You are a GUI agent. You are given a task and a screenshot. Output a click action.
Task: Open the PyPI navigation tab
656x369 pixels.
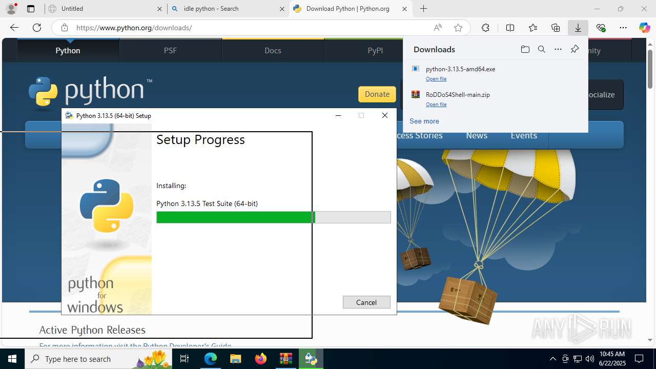tap(375, 50)
